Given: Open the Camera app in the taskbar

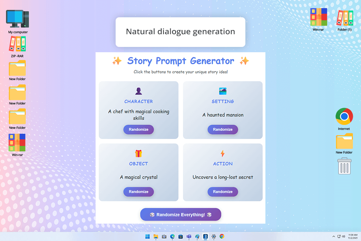Looking at the screenshot, I should point(164,237).
